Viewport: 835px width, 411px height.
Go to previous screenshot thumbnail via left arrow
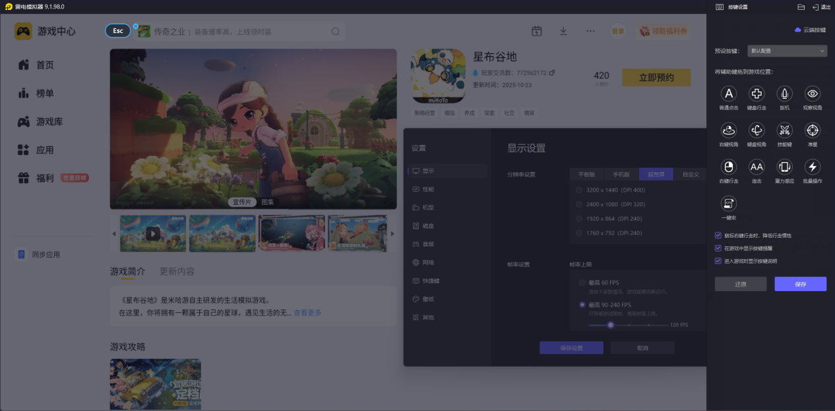113,233
